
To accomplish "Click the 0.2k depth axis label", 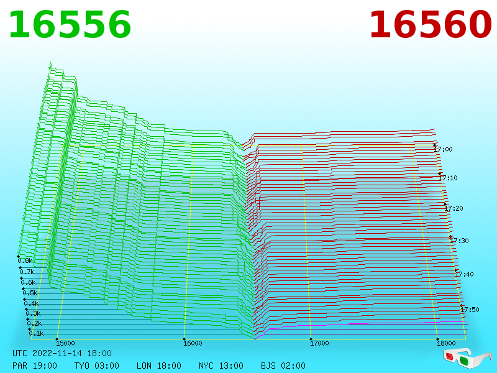I will tap(34, 323).
